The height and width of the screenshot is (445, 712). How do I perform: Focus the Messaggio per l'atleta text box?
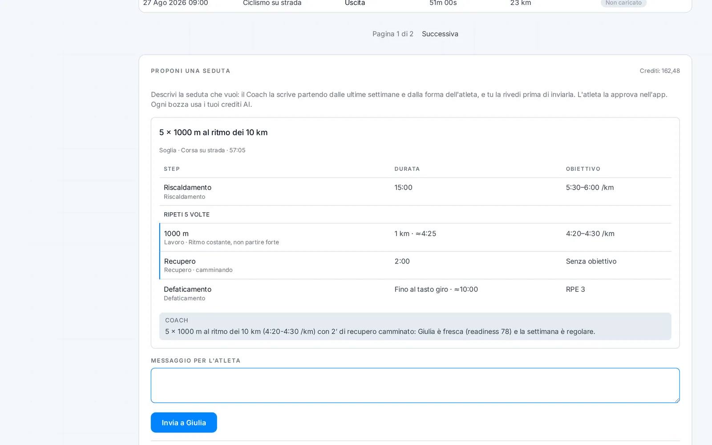pyautogui.click(x=415, y=385)
